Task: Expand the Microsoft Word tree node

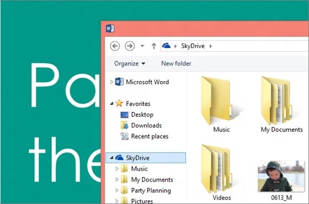Action: click(112, 82)
